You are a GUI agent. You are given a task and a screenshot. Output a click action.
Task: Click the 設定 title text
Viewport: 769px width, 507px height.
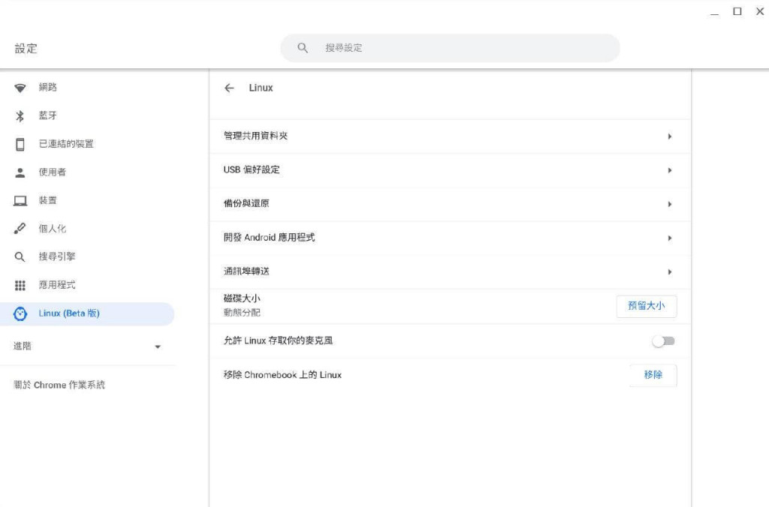coord(26,49)
